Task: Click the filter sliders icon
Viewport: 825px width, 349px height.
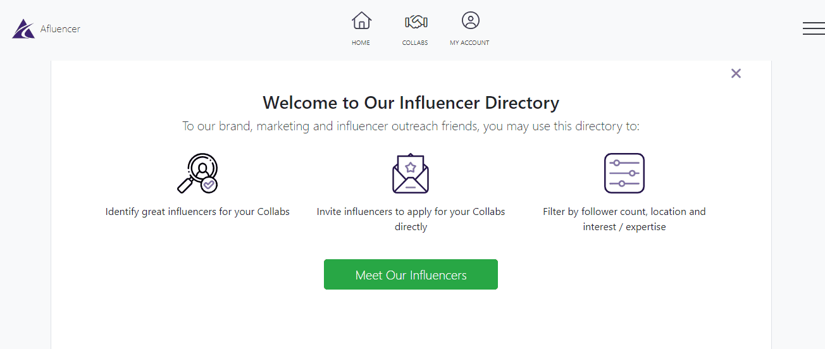Action: [624, 173]
